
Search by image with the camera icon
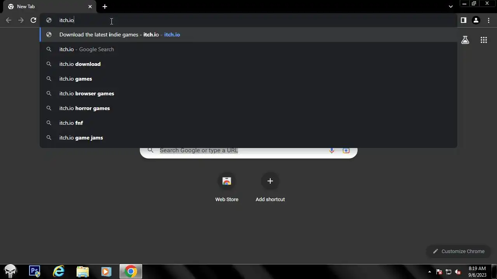point(346,150)
